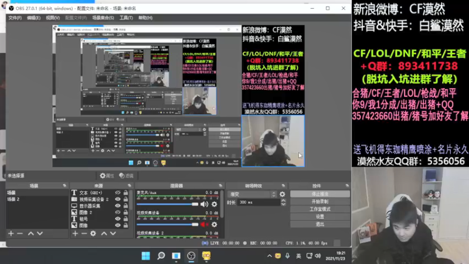469x264 pixels.
Task: Open 视频采集设备 audio settings gear
Action: point(215,225)
